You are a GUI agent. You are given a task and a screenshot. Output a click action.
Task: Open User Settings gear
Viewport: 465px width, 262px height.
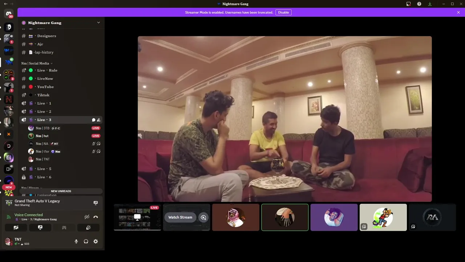[96, 241]
